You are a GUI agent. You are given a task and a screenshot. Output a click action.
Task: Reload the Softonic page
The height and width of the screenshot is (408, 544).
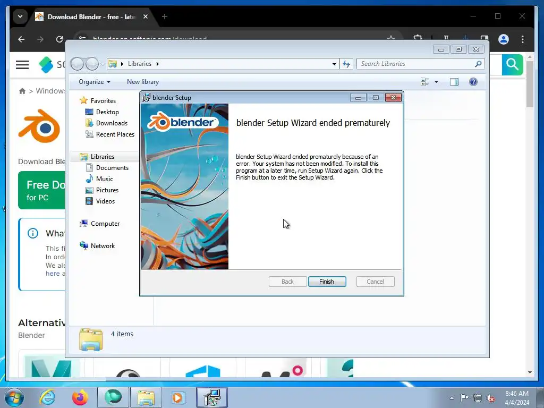point(59,39)
